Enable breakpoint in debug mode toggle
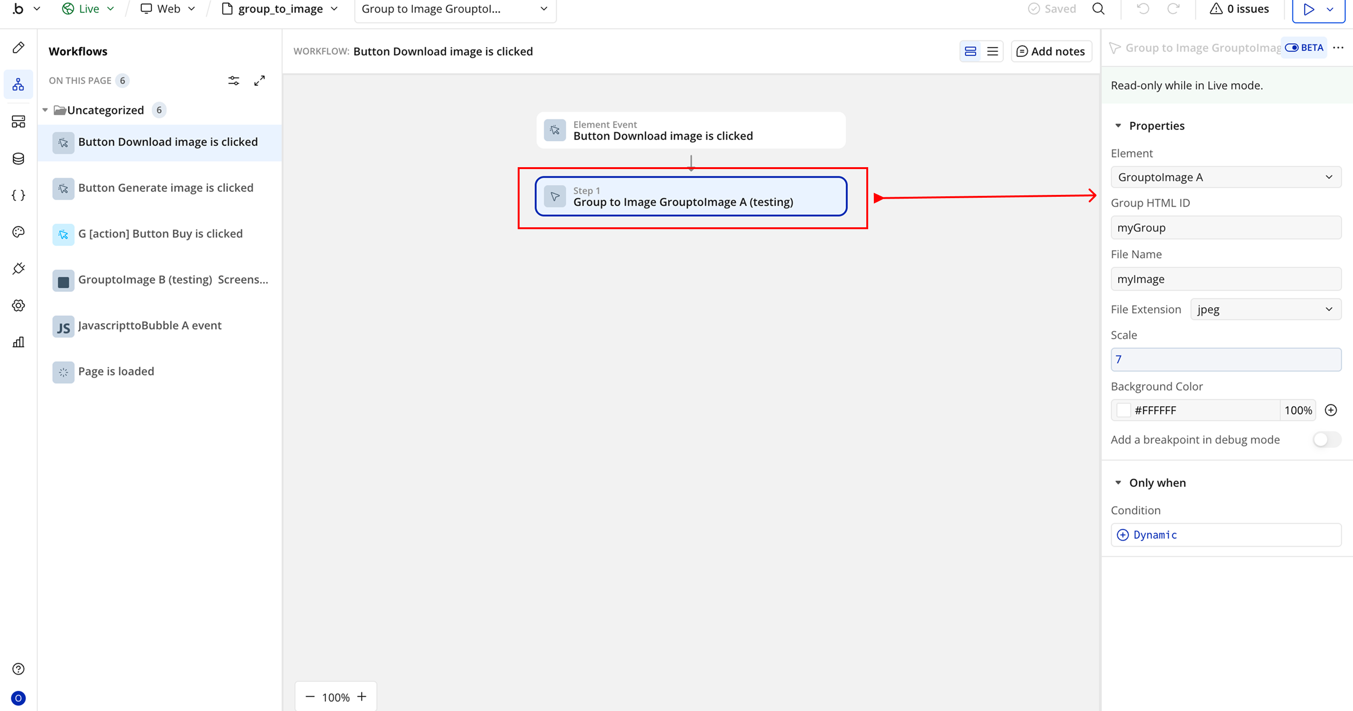The height and width of the screenshot is (711, 1353). click(x=1326, y=440)
